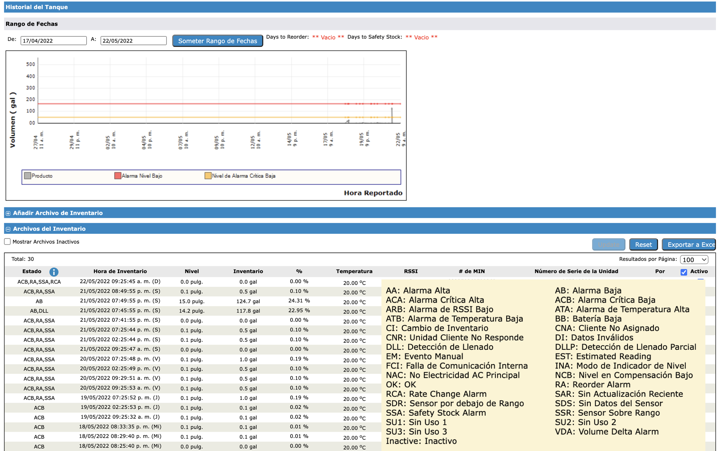The width and height of the screenshot is (718, 451).
Task: Select the ACB,RA,SSA,RCA status cell
Action: (x=39, y=282)
